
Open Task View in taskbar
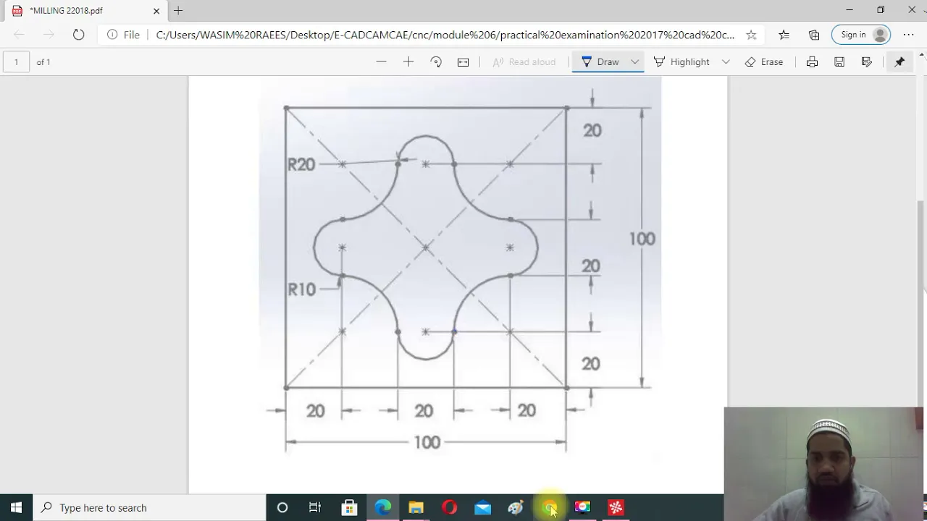pyautogui.click(x=315, y=508)
